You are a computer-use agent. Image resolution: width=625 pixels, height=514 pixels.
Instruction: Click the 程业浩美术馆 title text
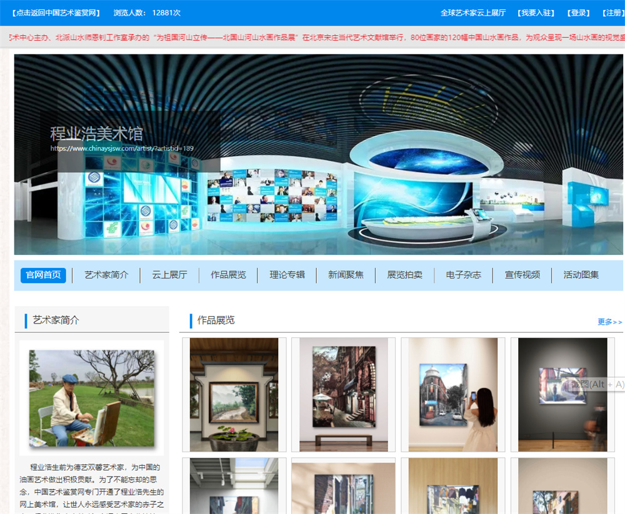[x=96, y=134]
